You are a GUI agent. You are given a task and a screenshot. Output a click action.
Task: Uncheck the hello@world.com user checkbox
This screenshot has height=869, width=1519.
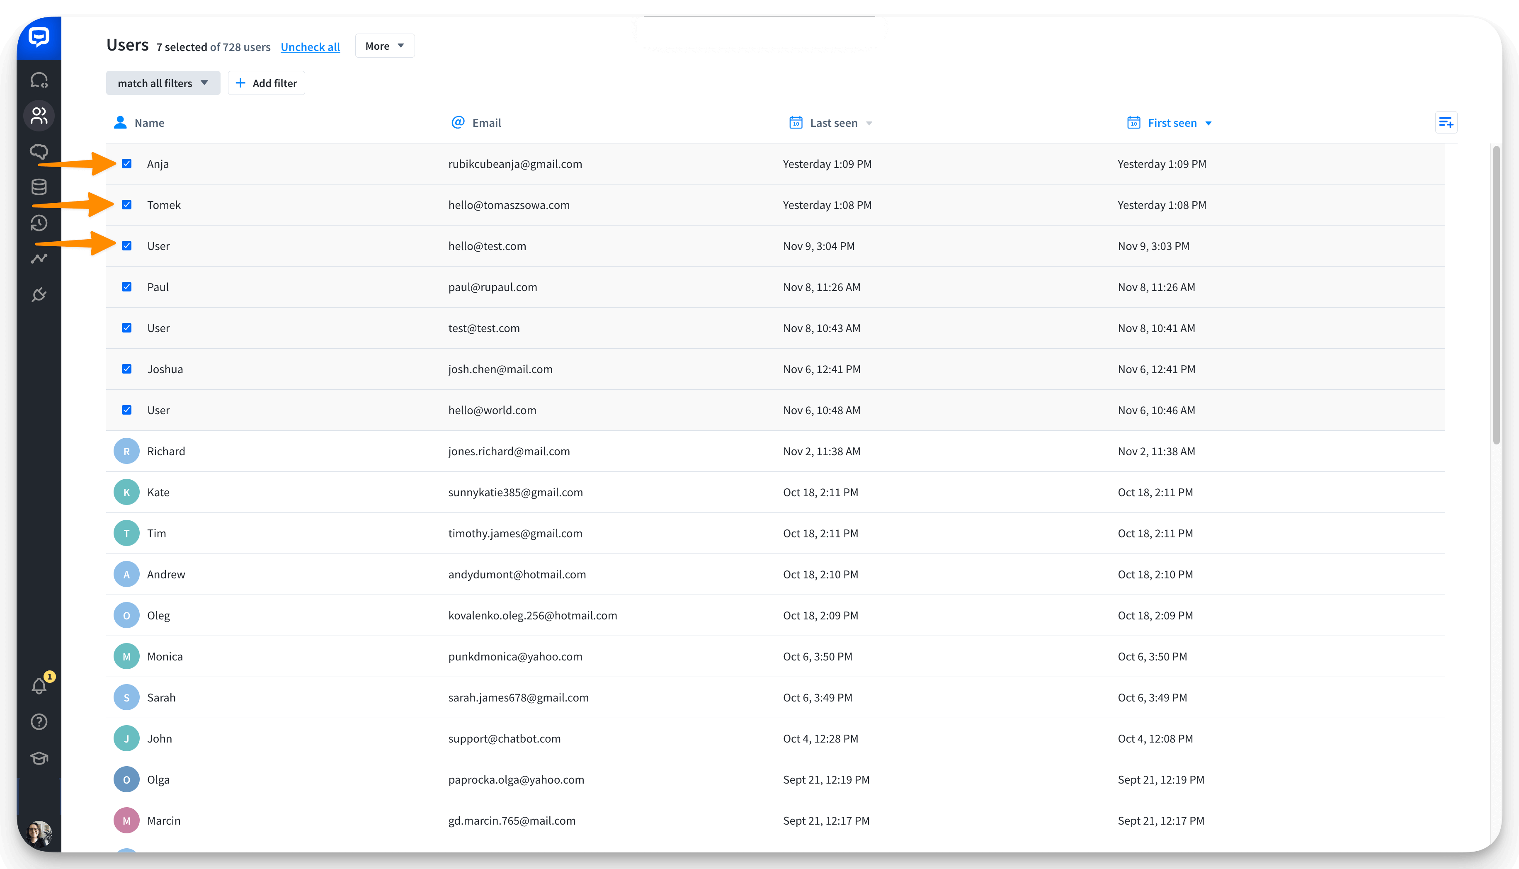(126, 410)
